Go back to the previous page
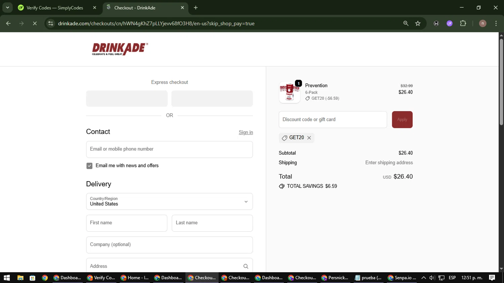Viewport: 504px width, 283px height. tap(8, 23)
